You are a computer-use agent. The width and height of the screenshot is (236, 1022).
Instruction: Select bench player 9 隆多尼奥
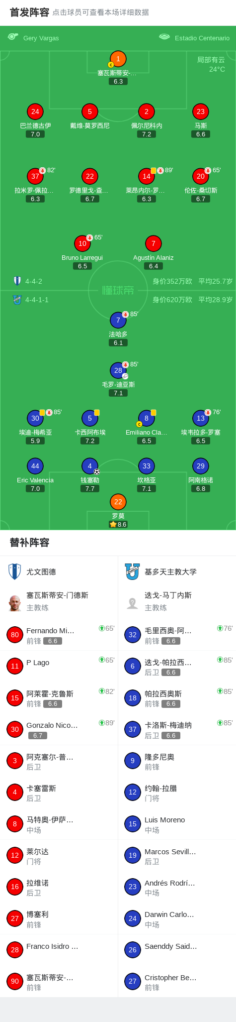point(177,761)
